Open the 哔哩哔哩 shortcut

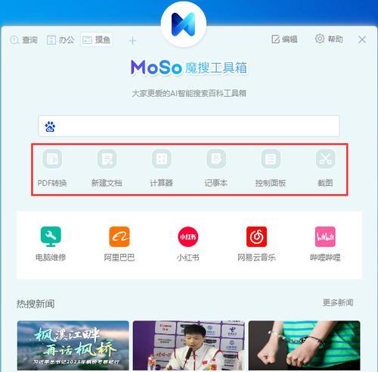coord(325,236)
